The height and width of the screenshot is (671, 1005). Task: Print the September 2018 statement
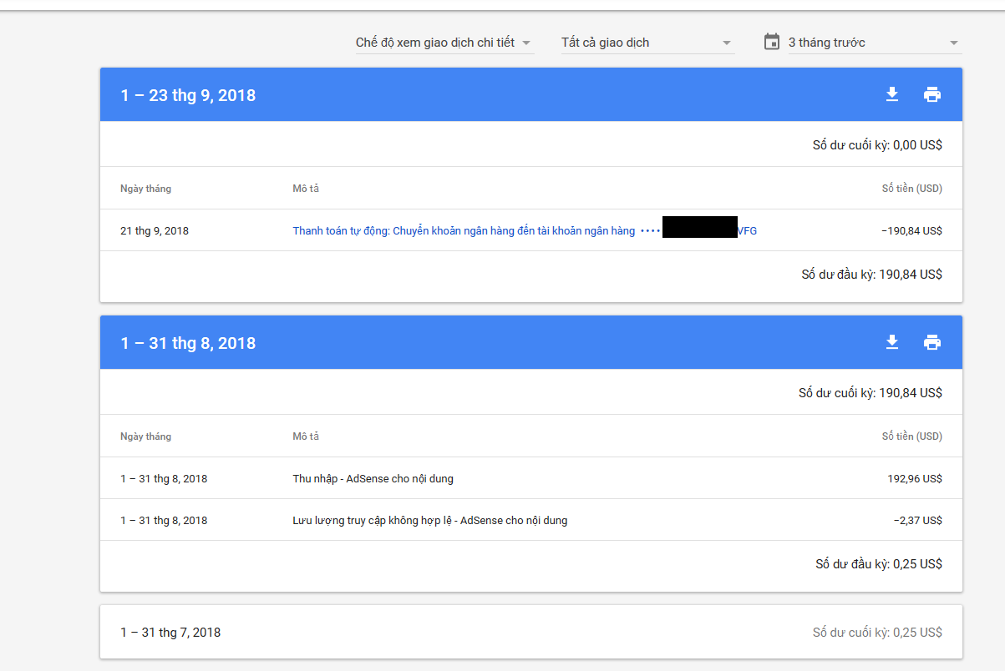click(932, 94)
